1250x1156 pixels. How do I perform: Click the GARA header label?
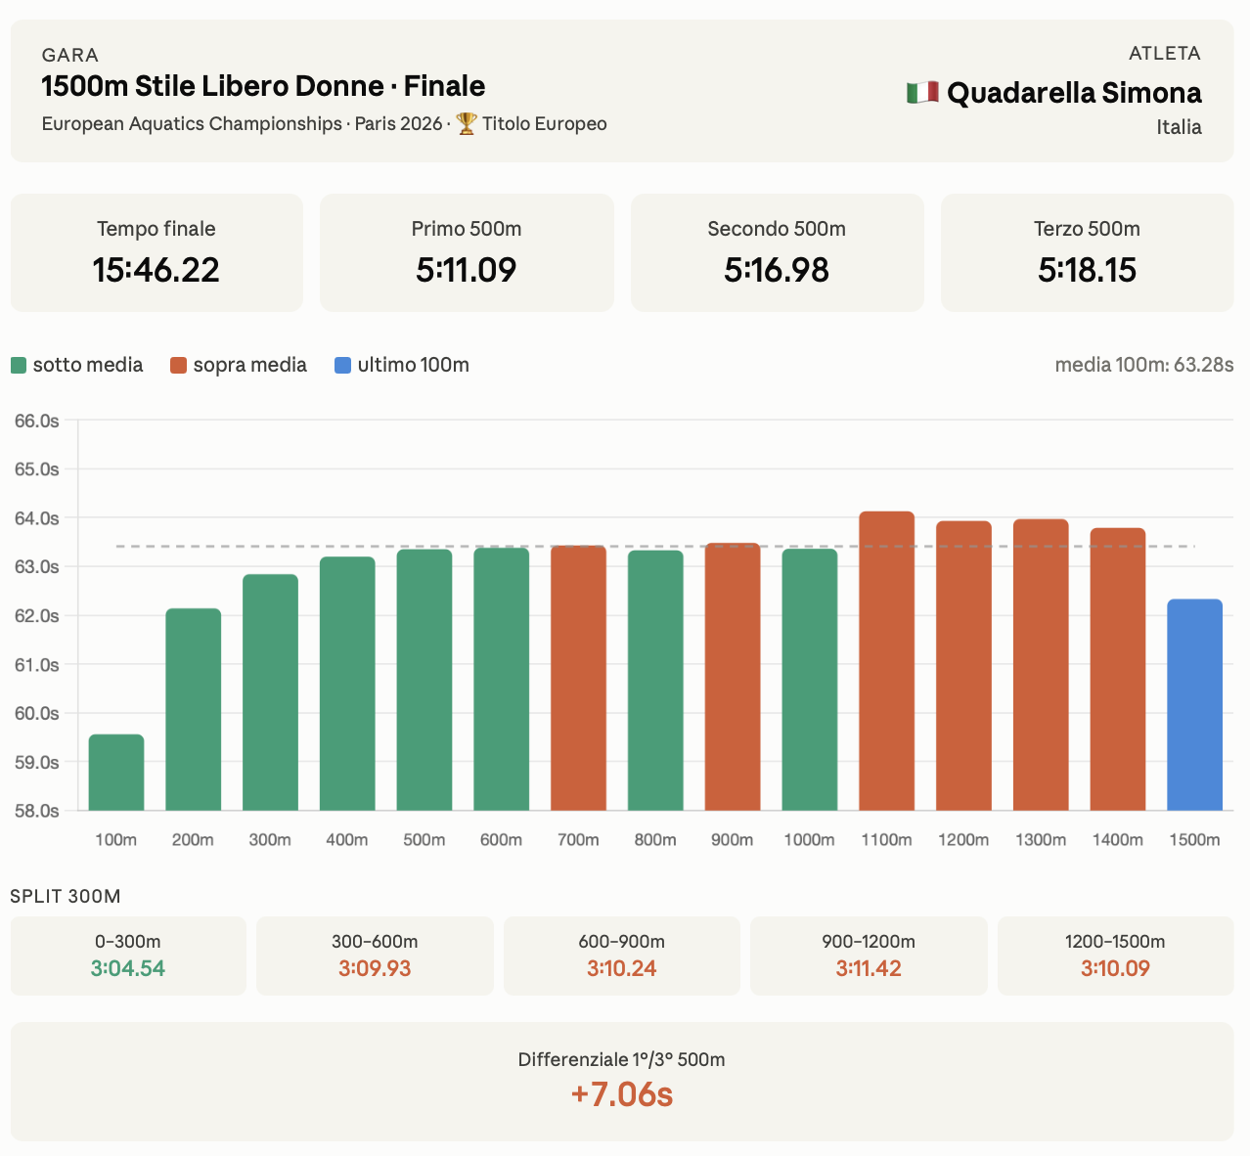coord(69,55)
